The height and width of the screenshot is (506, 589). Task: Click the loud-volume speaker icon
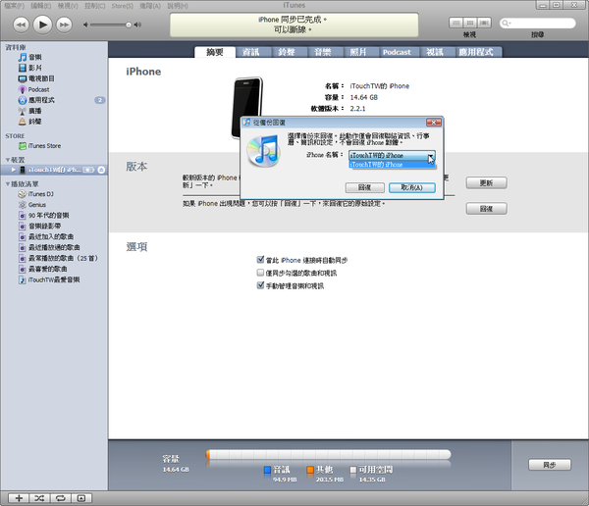pyautogui.click(x=137, y=25)
